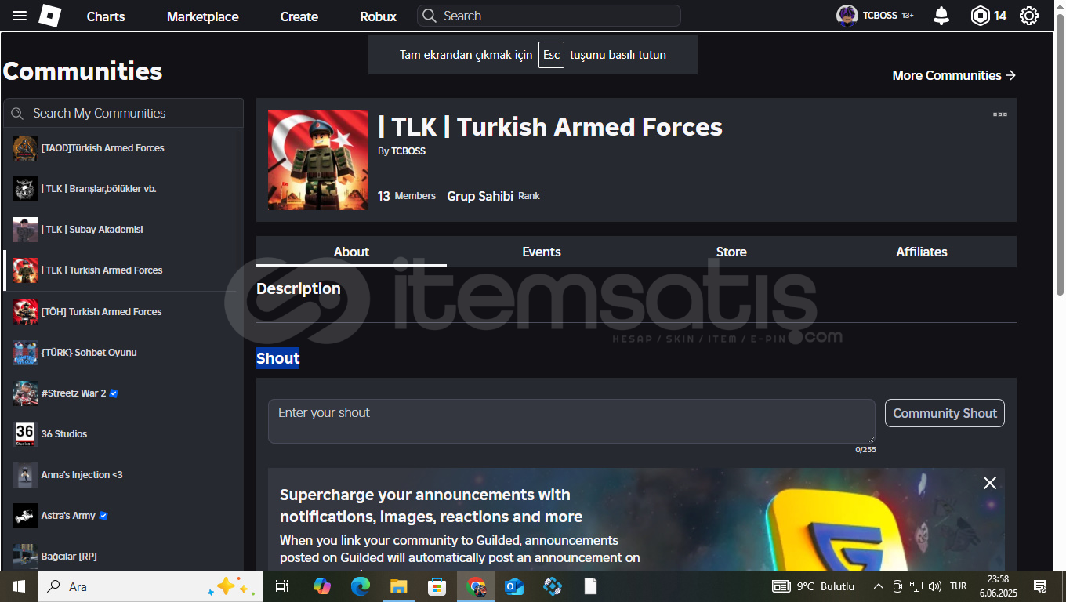Image resolution: width=1066 pixels, height=602 pixels.
Task: Follow the More Communities link
Action: click(954, 75)
